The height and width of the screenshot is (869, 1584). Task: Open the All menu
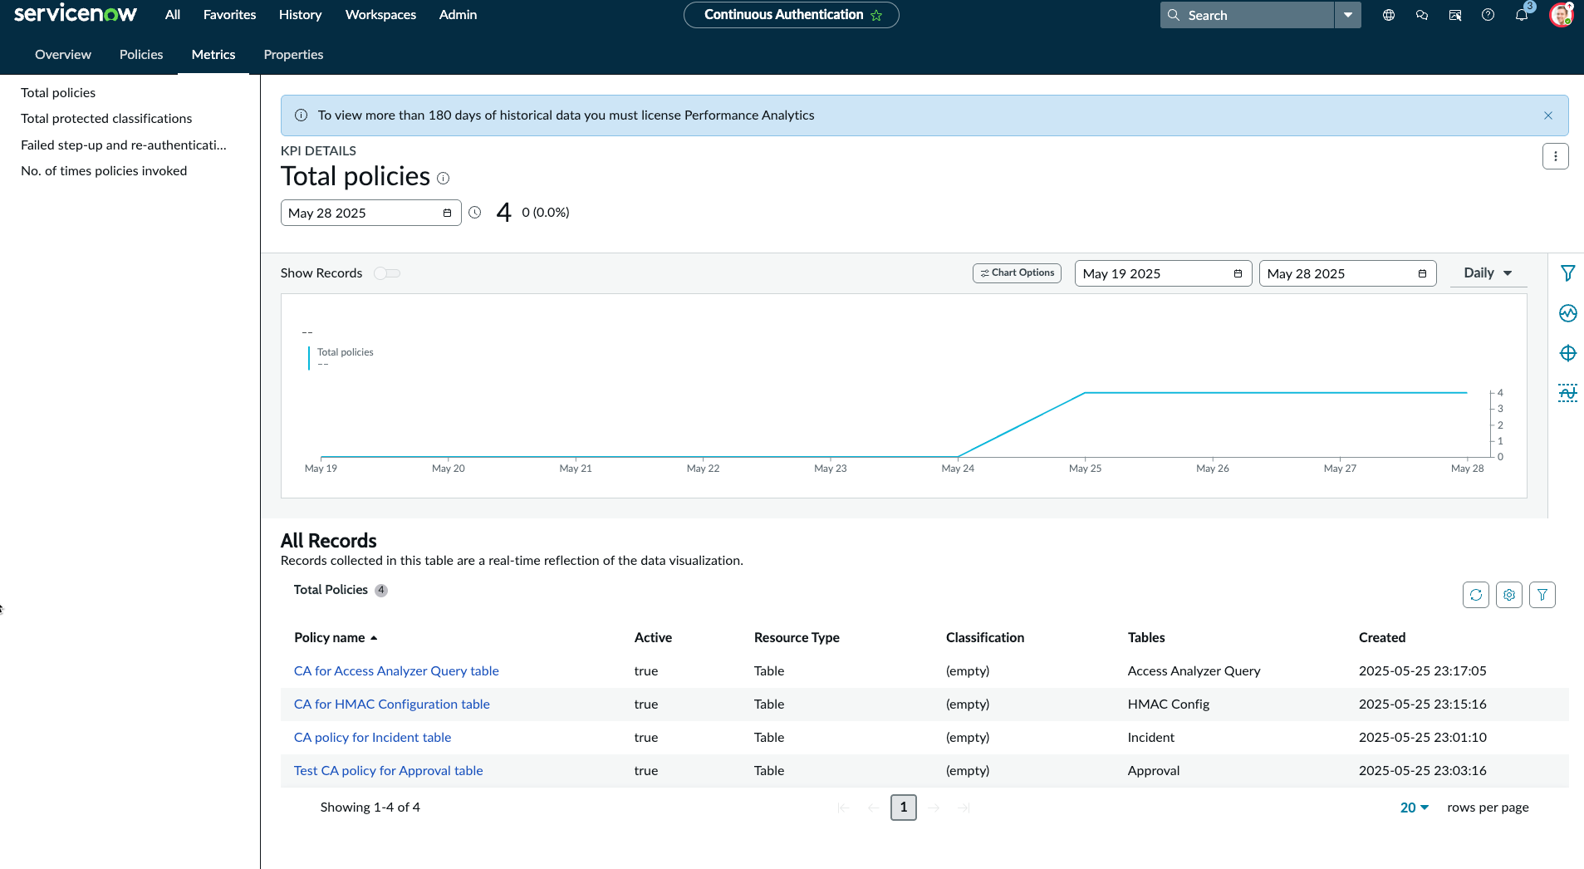173,14
